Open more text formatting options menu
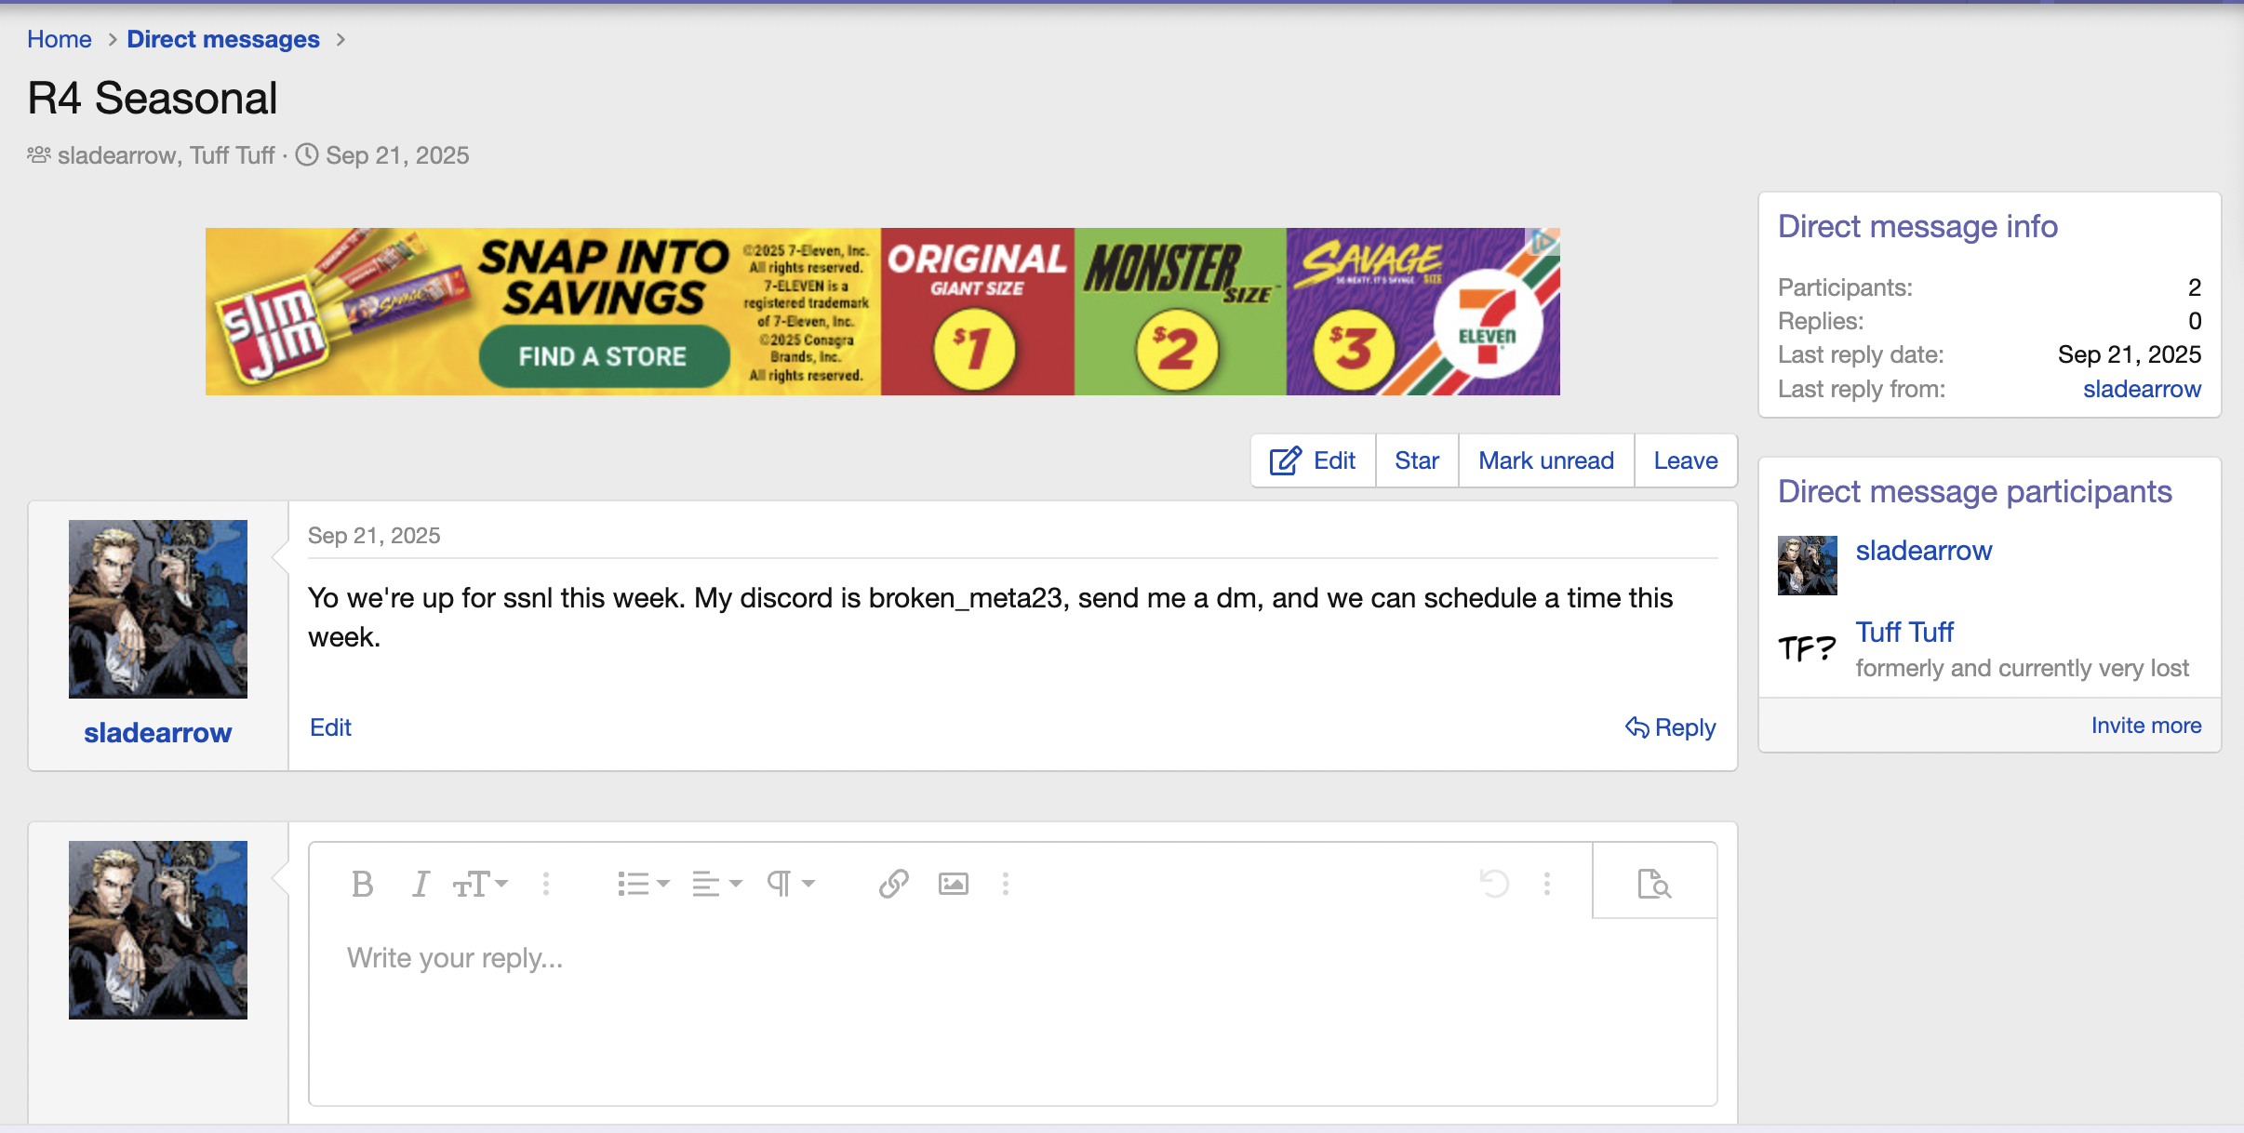 click(x=546, y=883)
